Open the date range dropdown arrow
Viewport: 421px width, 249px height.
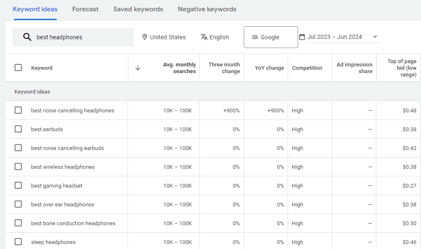[375, 37]
